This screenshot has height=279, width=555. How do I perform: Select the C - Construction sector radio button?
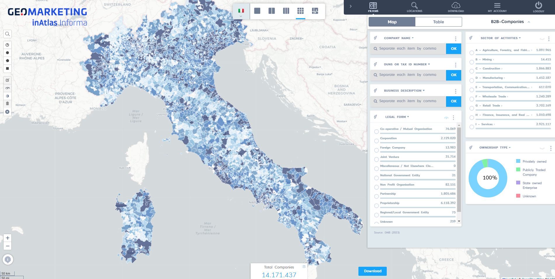pos(472,71)
